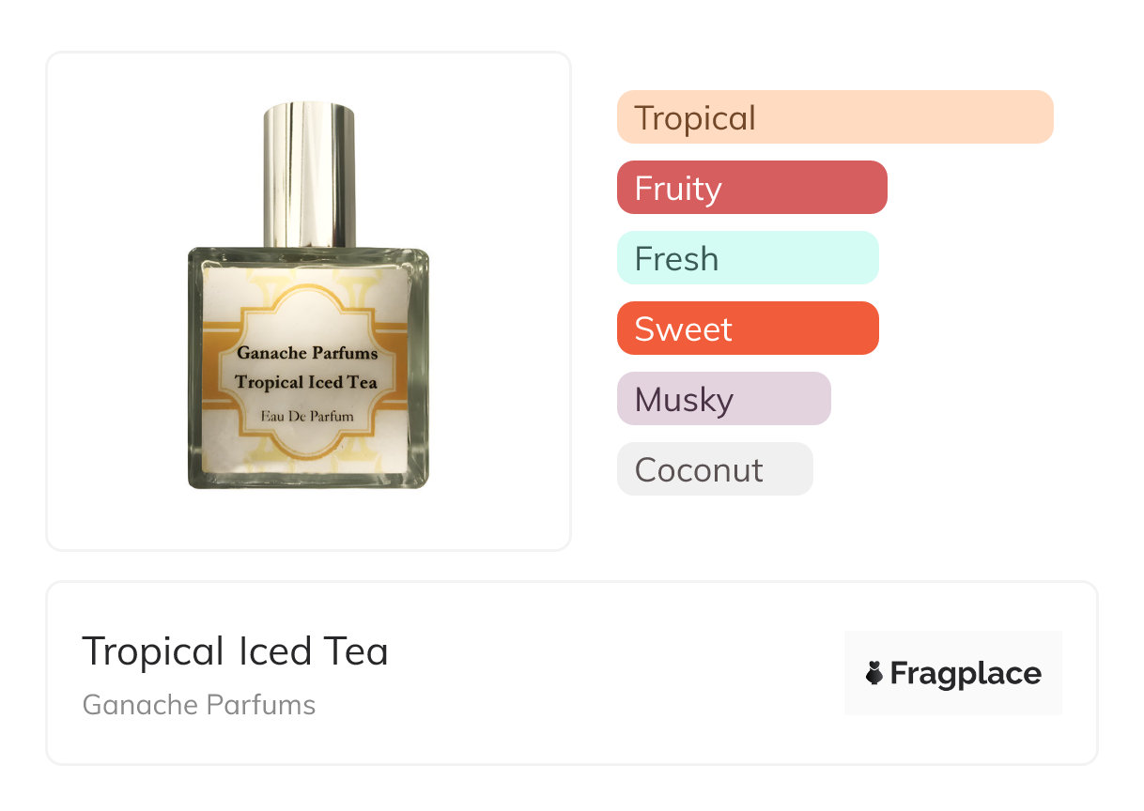The width and height of the screenshot is (1144, 811).
Task: Select the Musky accord bar
Action: (x=724, y=399)
